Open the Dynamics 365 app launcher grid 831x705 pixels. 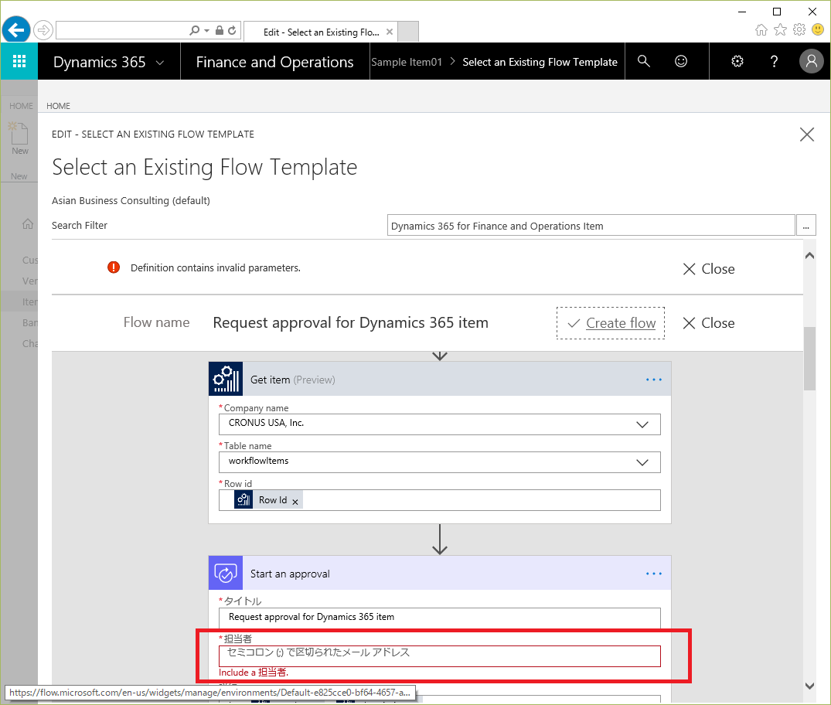[19, 62]
